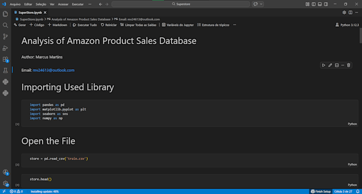
Task: Delete the cell with trash icon
Action: [x=349, y=65]
